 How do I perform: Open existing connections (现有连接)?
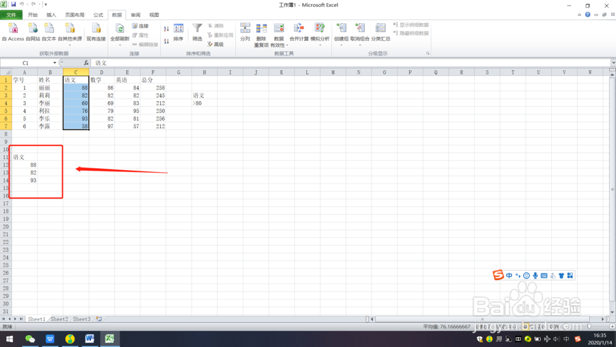(96, 32)
